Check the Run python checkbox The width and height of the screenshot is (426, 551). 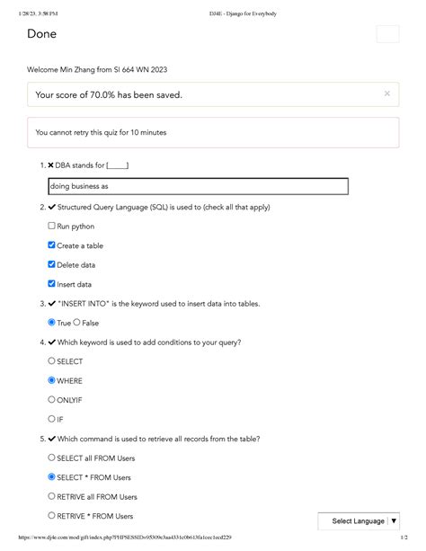click(x=51, y=226)
